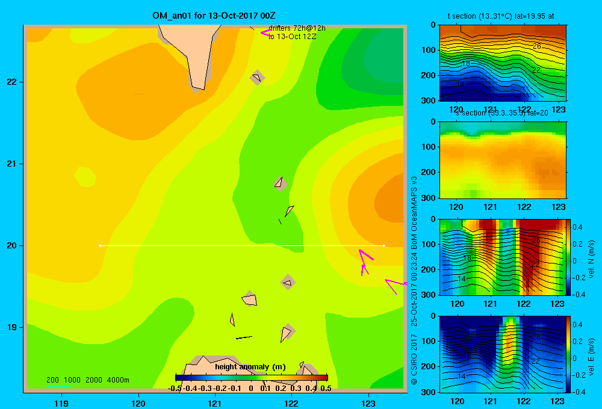The width and height of the screenshot is (602, 409).
Task: Select the 'vel. N (m/s)' axis label
Action: click(x=592, y=259)
